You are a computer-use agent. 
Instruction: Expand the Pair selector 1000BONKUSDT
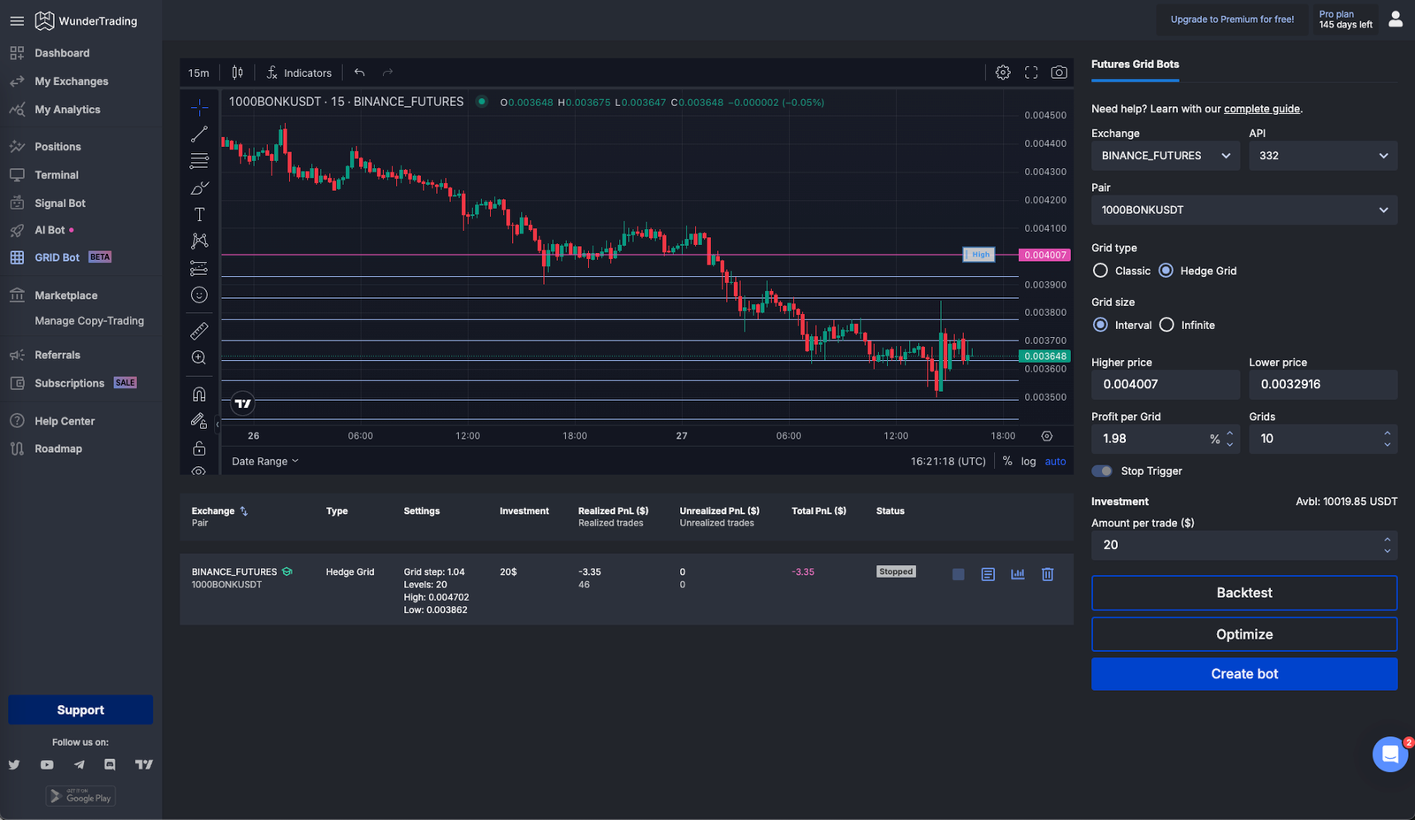pyautogui.click(x=1243, y=210)
